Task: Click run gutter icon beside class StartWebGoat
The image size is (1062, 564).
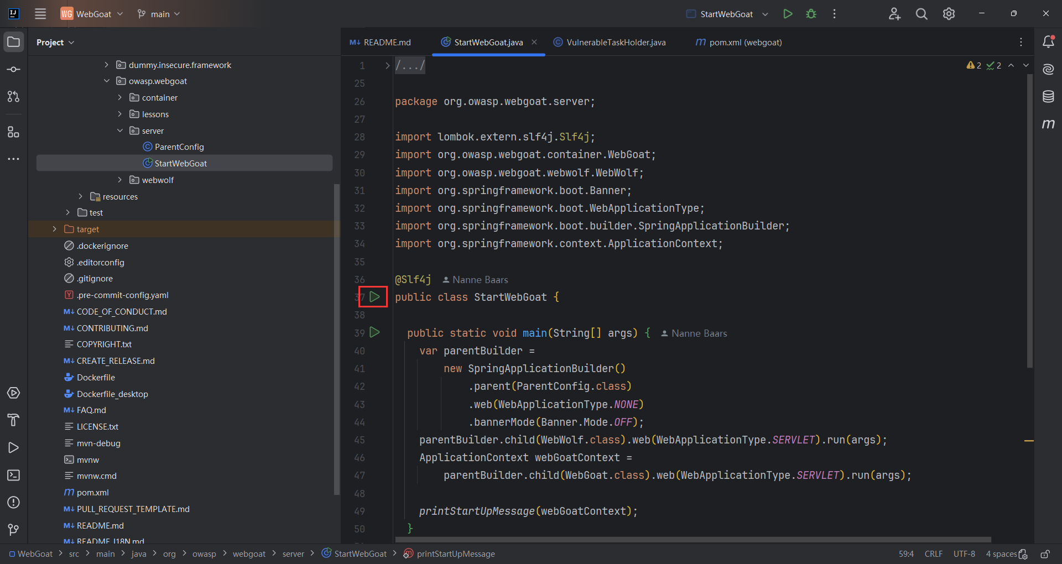Action: (374, 297)
